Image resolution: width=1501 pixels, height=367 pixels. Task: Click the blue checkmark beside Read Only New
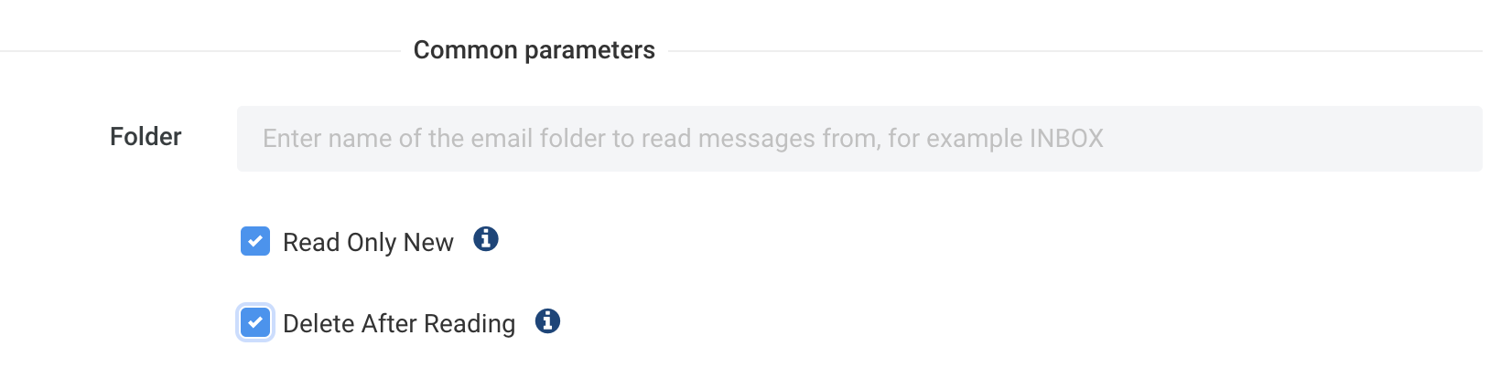point(255,241)
